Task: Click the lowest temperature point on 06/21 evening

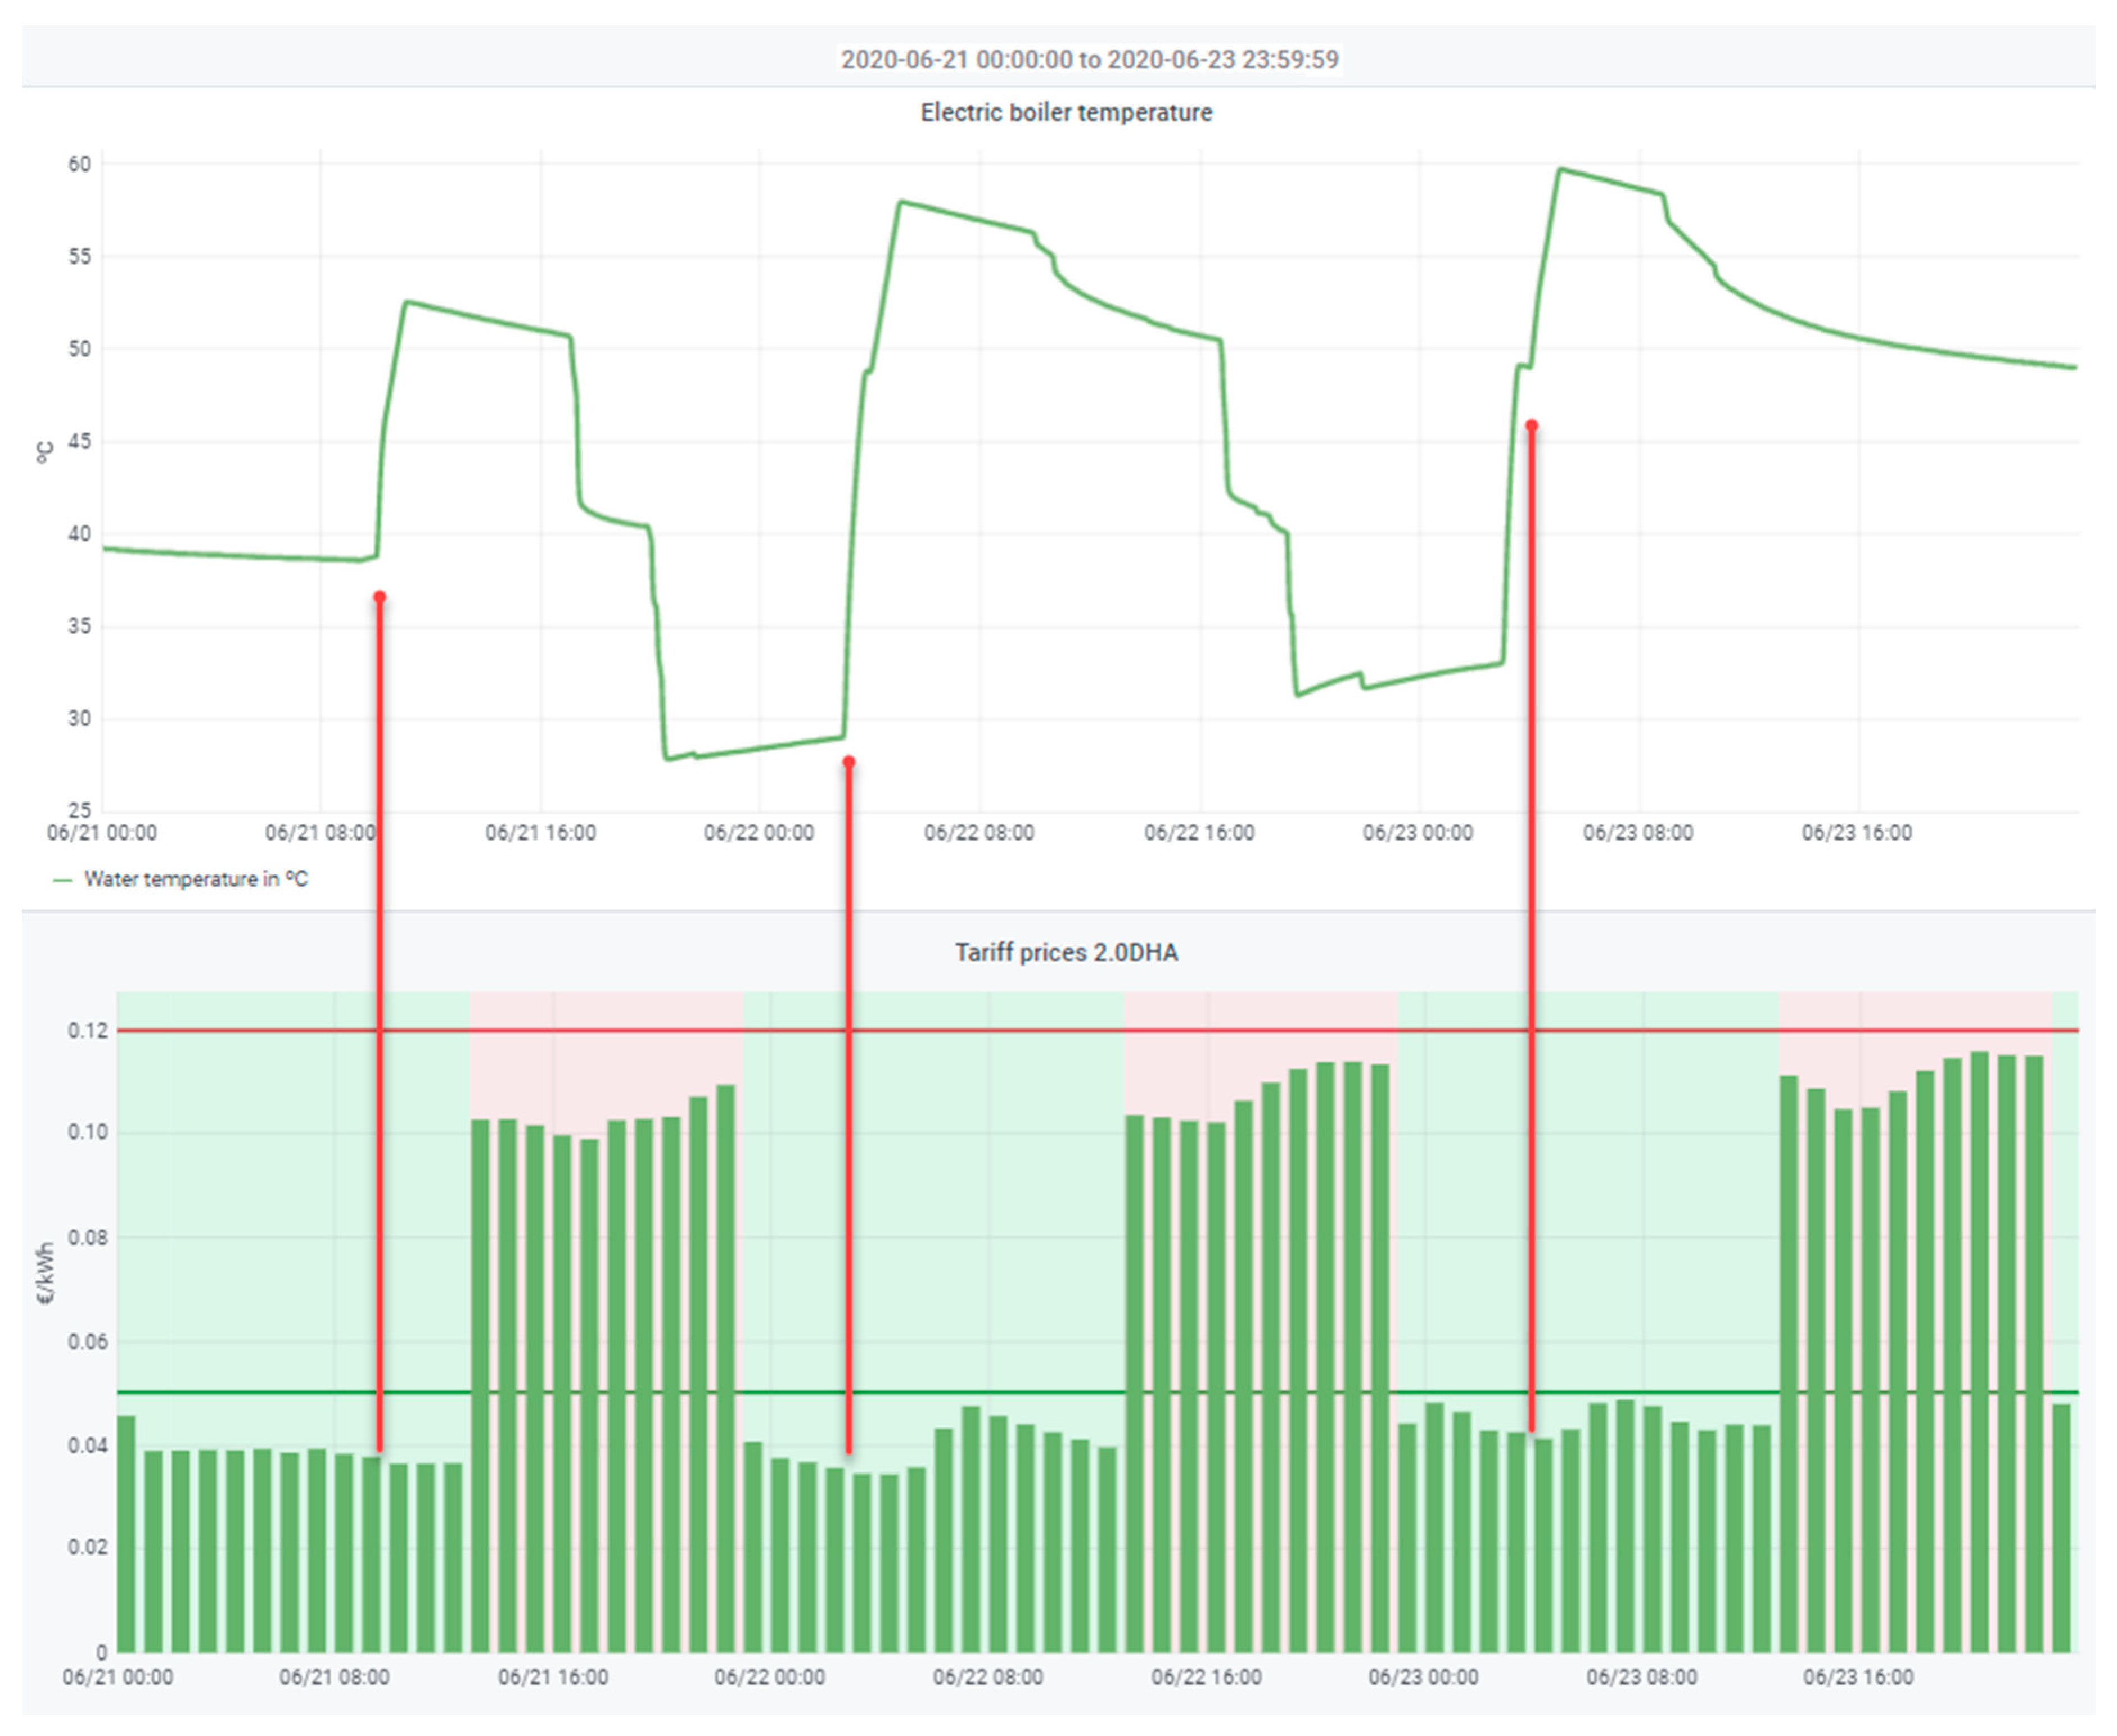Action: tap(667, 758)
